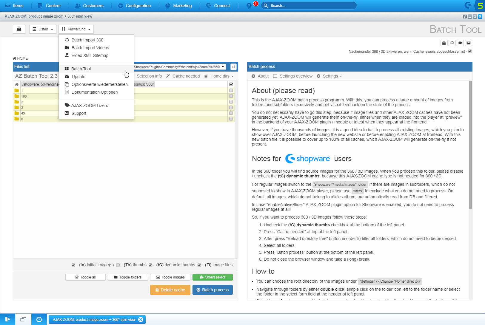
Task: Open the Connect menu
Action: pos(218,6)
